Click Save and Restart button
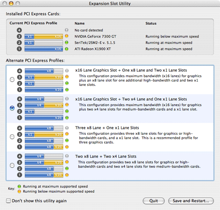The width and height of the screenshot is (220, 210). tap(191, 201)
